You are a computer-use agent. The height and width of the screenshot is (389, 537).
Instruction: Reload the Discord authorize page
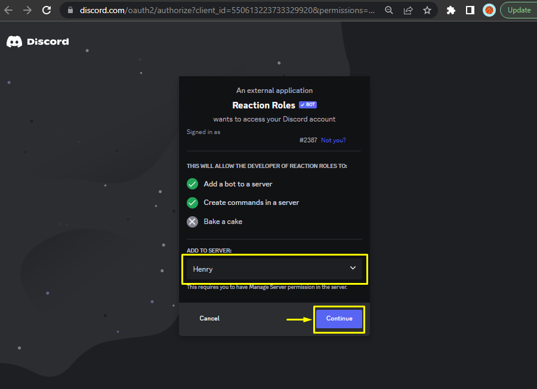click(47, 10)
